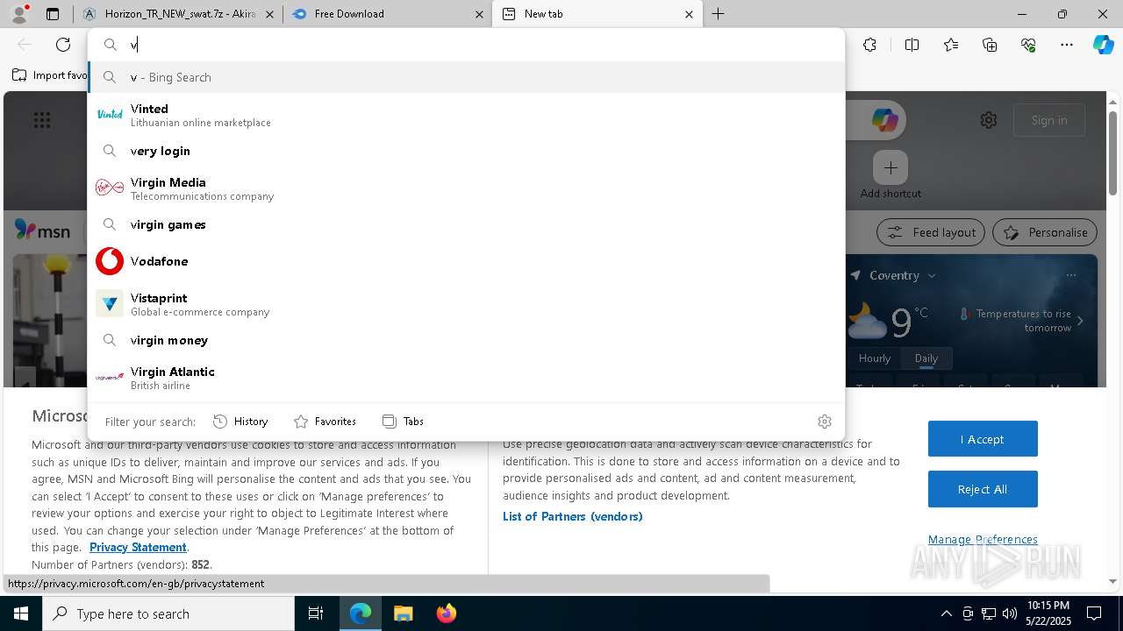This screenshot has height=631, width=1123.
Task: Open the Browser essentials heart icon
Action: tap(1028, 45)
